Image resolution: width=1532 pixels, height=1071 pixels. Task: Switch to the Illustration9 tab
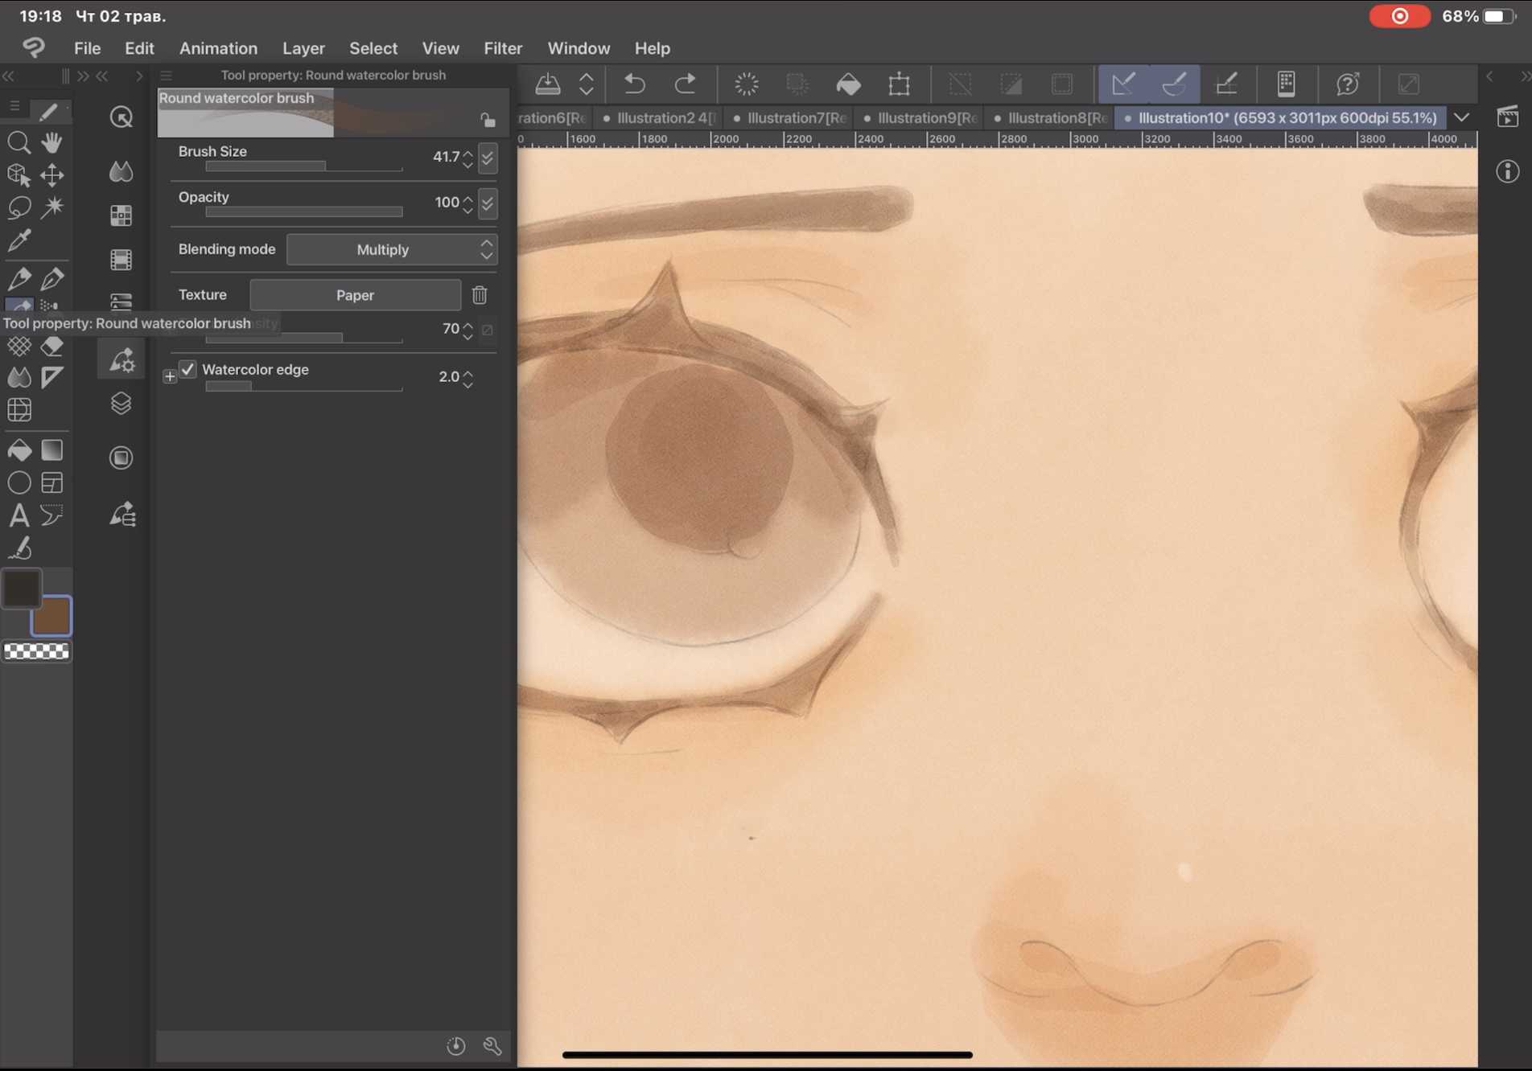[925, 117]
